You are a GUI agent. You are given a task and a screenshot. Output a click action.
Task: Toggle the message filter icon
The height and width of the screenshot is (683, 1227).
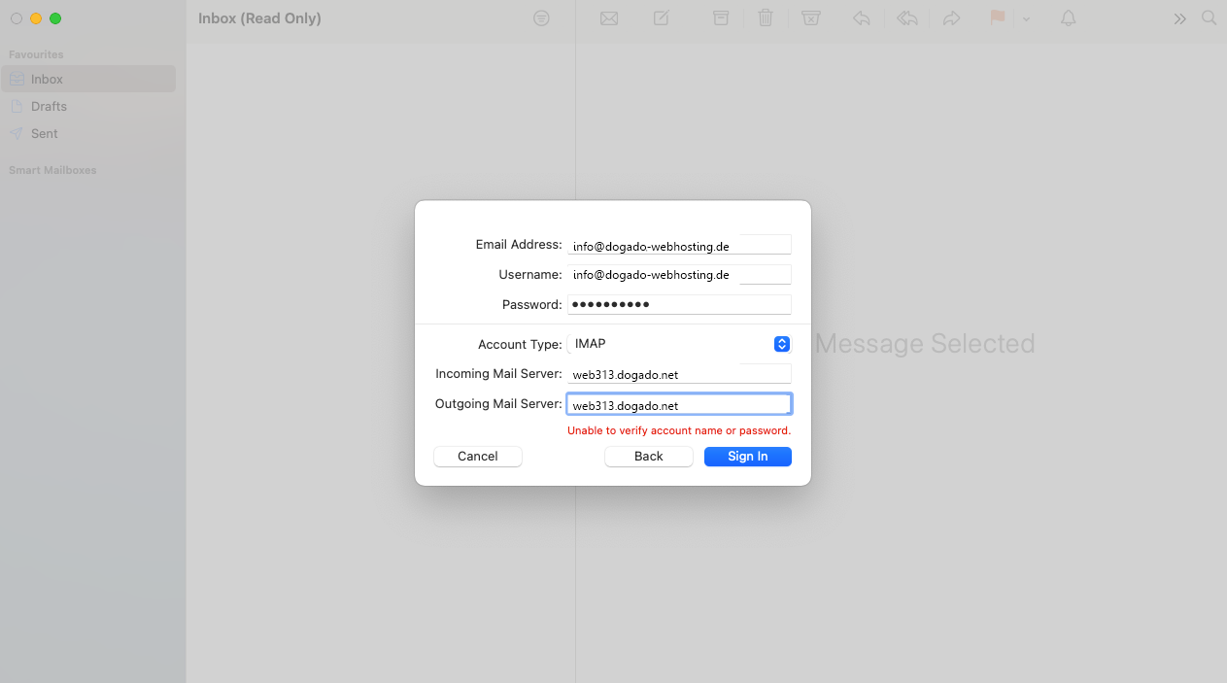pos(542,18)
